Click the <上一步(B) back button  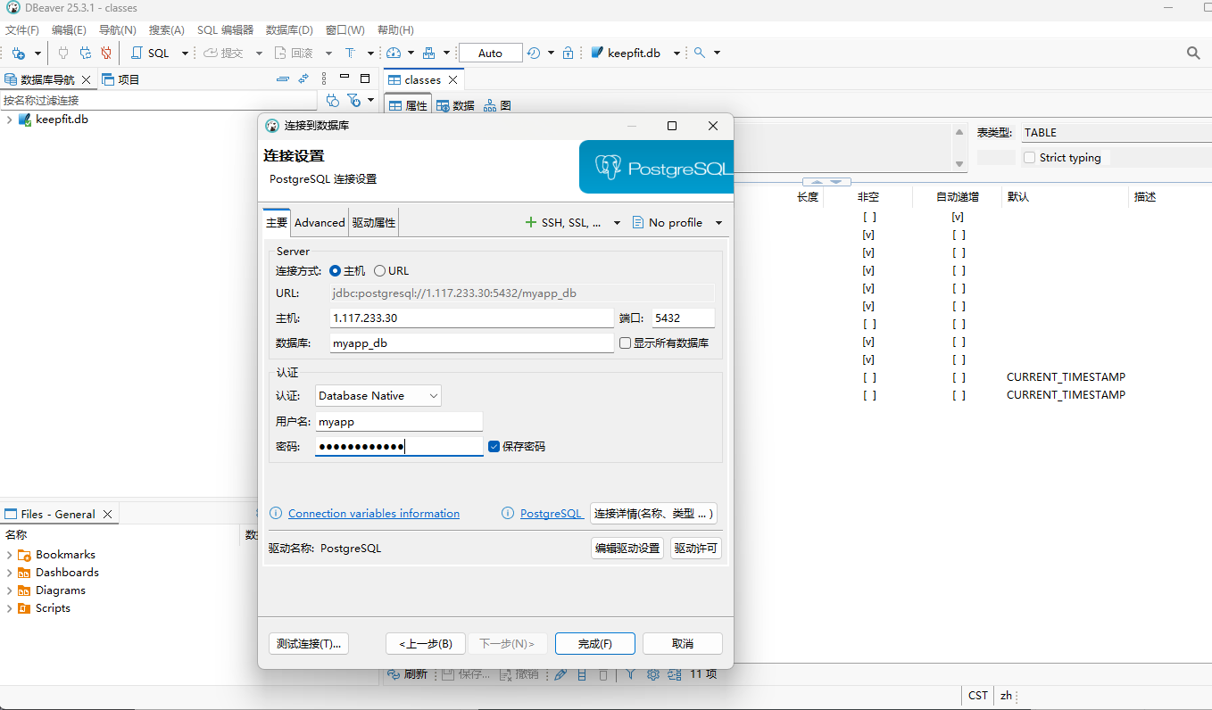[x=426, y=643]
